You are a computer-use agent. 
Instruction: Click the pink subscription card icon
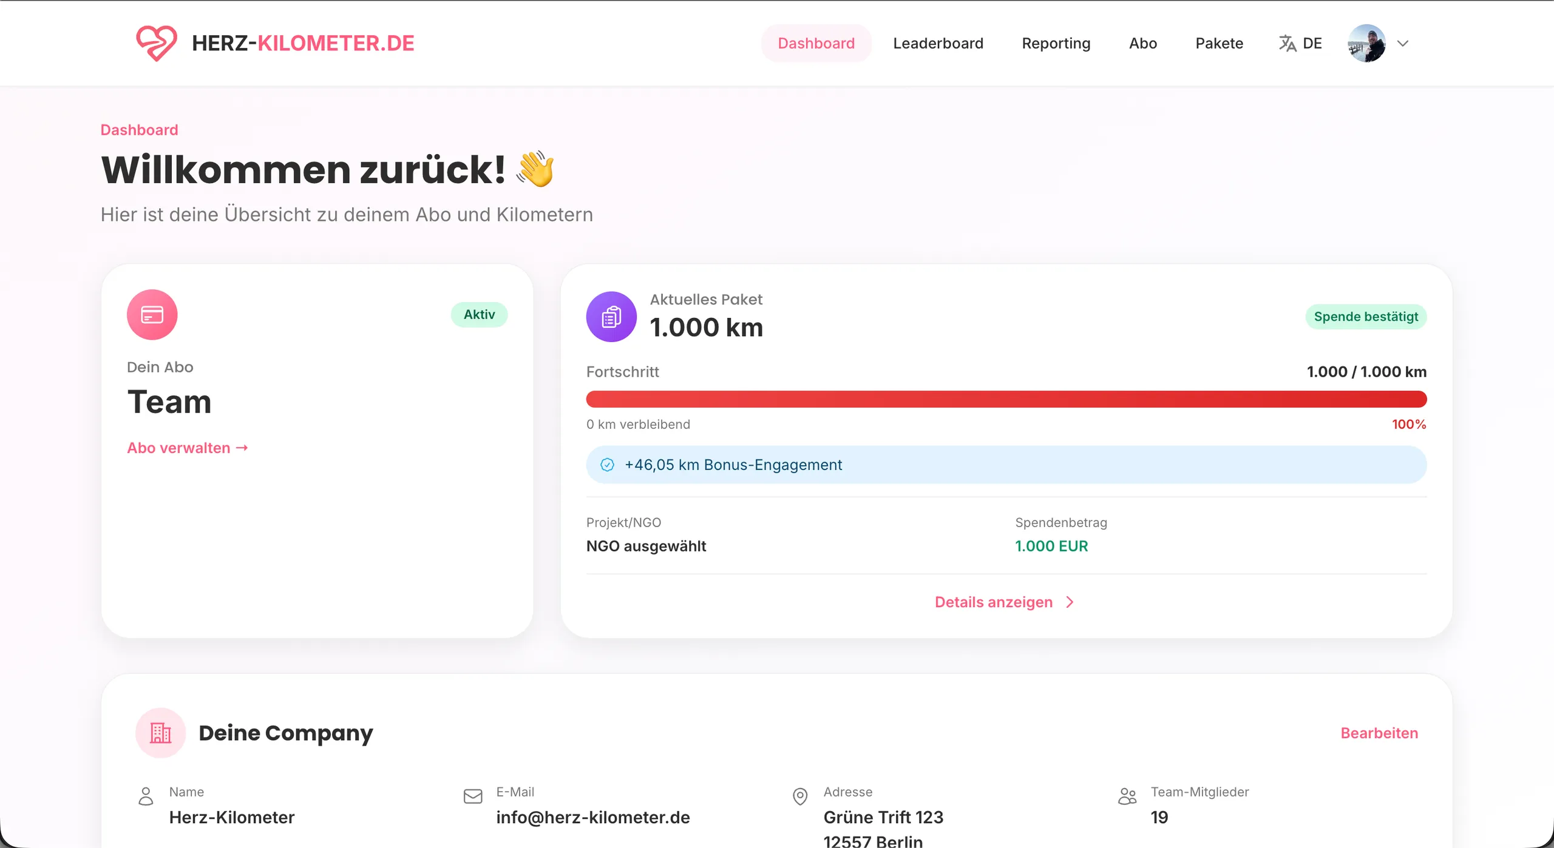click(x=152, y=314)
